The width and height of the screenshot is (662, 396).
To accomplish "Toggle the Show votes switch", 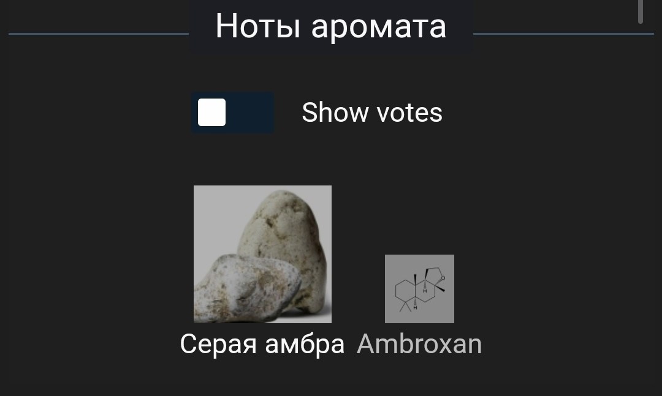I will pyautogui.click(x=233, y=113).
